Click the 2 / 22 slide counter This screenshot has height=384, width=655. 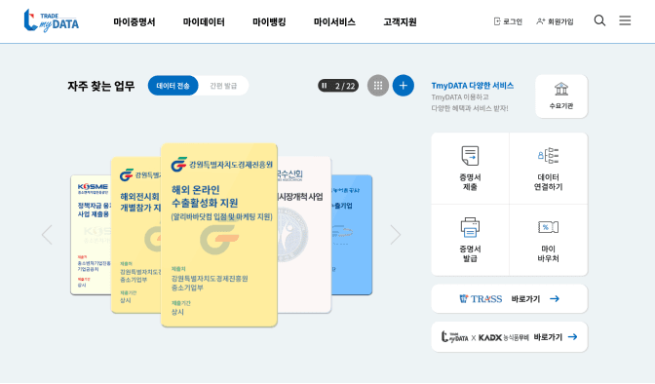[x=345, y=86]
